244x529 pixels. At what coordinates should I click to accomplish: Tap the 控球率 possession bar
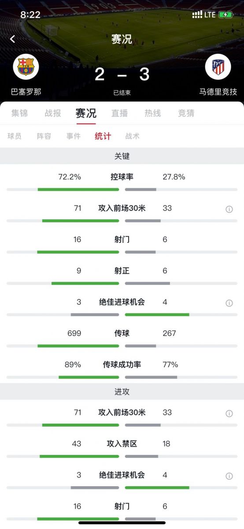[122, 190]
